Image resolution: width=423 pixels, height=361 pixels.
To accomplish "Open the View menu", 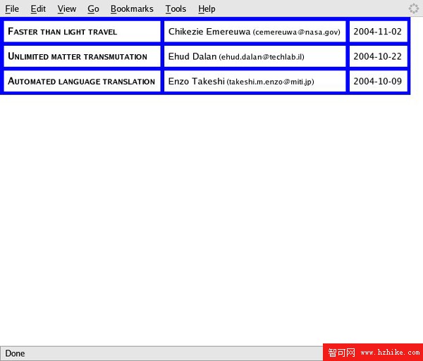I will pyautogui.click(x=67, y=9).
